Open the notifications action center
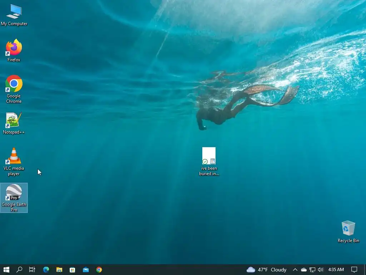The height and width of the screenshot is (275, 366). 354,270
